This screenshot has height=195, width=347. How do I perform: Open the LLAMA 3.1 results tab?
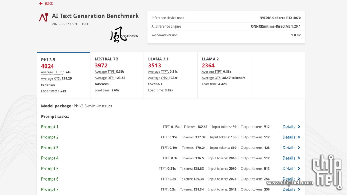coord(171,75)
